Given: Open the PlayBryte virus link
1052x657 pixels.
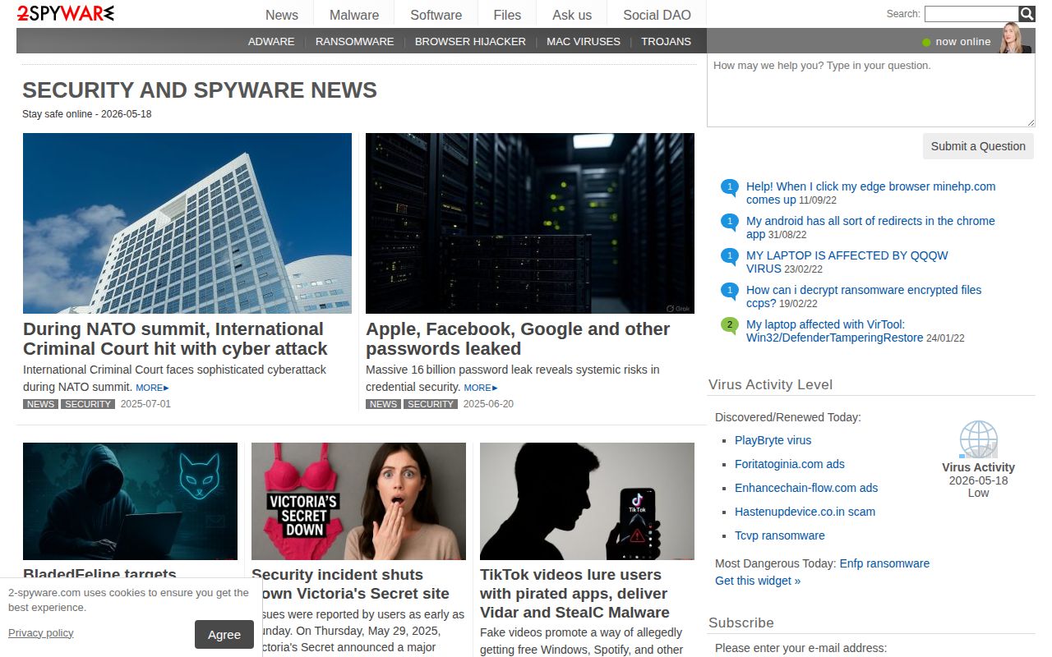Looking at the screenshot, I should coord(773,440).
